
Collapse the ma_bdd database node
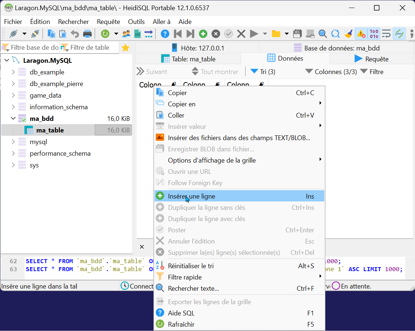[x=13, y=119]
